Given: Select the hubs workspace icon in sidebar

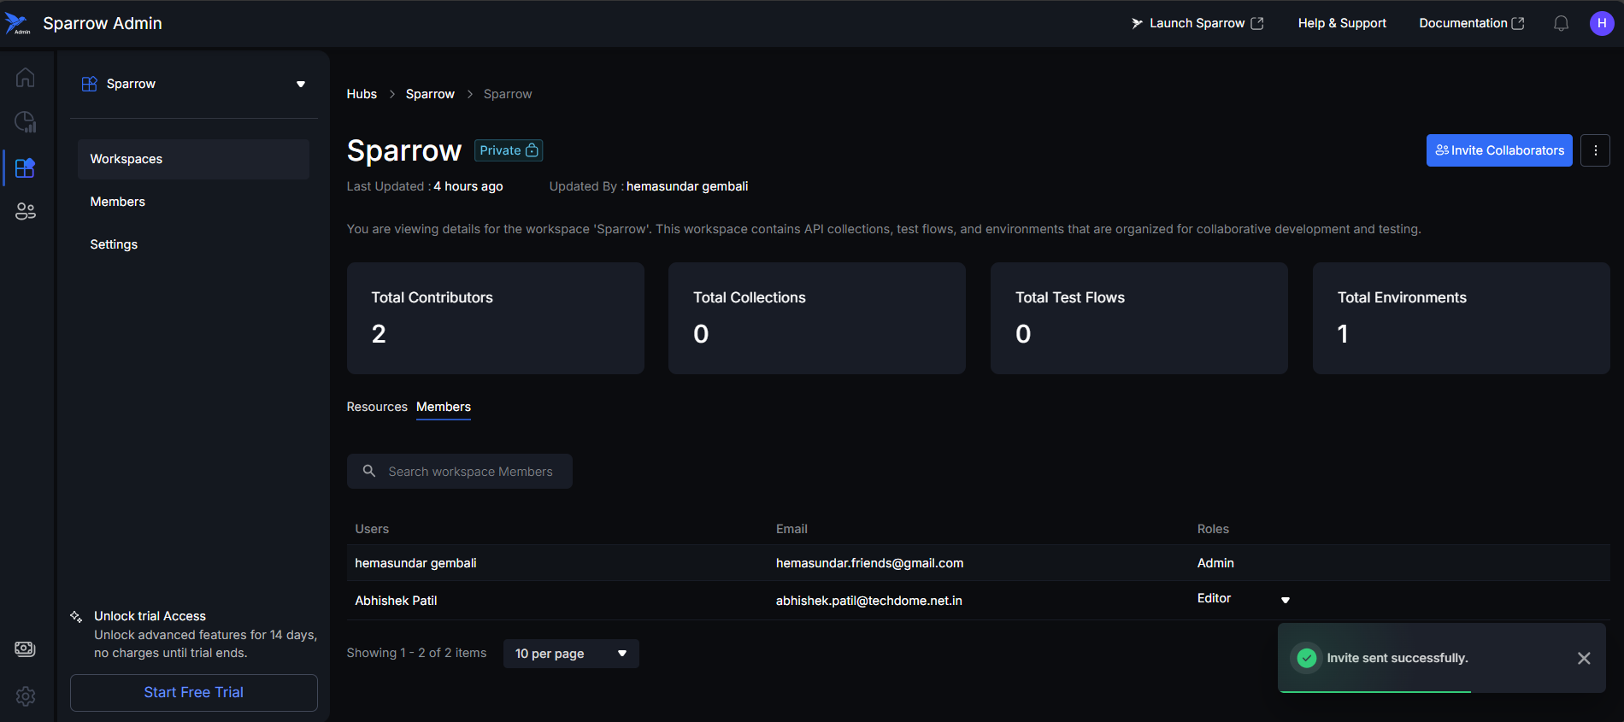Looking at the screenshot, I should pyautogui.click(x=26, y=167).
